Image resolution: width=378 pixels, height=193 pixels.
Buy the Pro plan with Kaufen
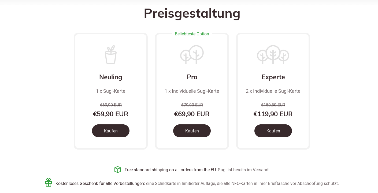[x=192, y=131]
